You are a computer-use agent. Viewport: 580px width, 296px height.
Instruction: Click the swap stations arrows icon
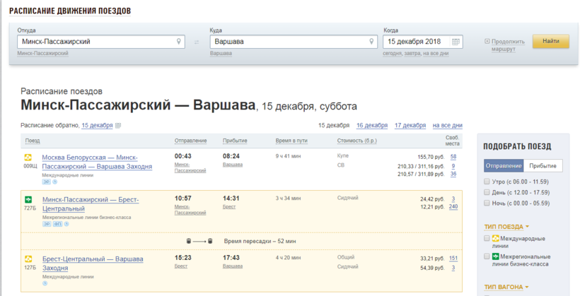point(197,42)
